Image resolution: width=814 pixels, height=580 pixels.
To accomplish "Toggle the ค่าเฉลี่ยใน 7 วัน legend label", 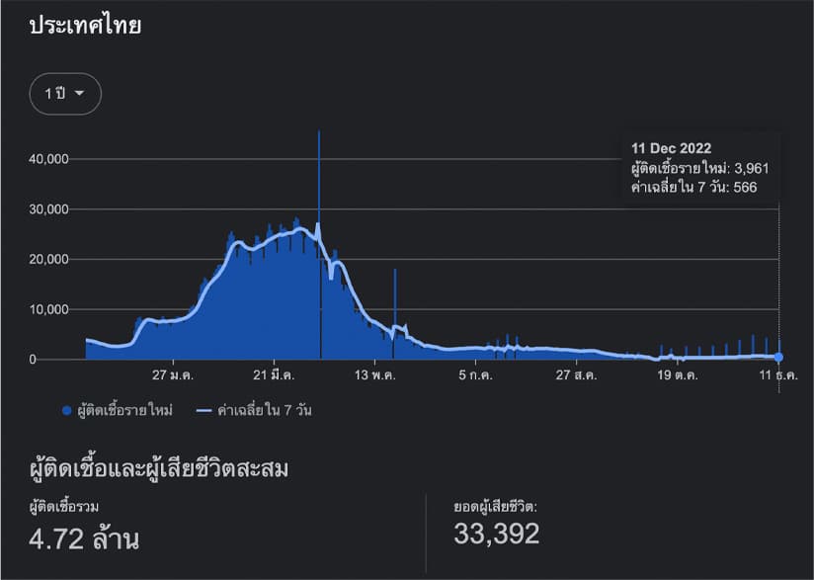I will (x=265, y=410).
